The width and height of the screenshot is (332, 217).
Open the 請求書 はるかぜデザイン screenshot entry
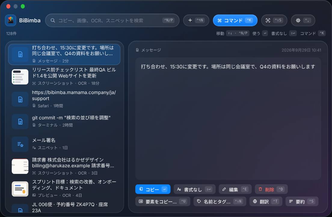(64, 166)
